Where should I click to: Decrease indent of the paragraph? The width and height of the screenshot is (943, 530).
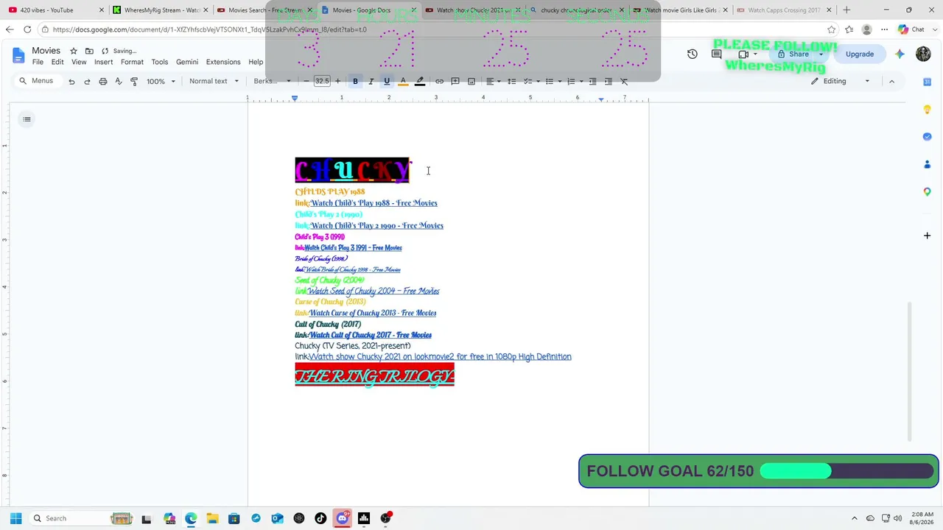tap(592, 81)
